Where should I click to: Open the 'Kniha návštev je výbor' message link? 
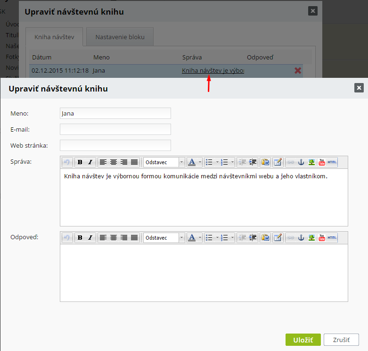coord(213,70)
